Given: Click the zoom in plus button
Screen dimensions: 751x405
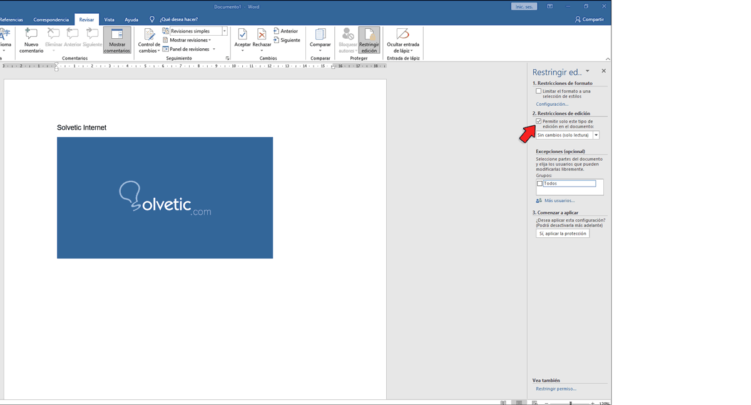Looking at the screenshot, I should coord(591,403).
